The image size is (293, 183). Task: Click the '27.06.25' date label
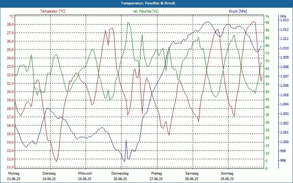[156, 179]
